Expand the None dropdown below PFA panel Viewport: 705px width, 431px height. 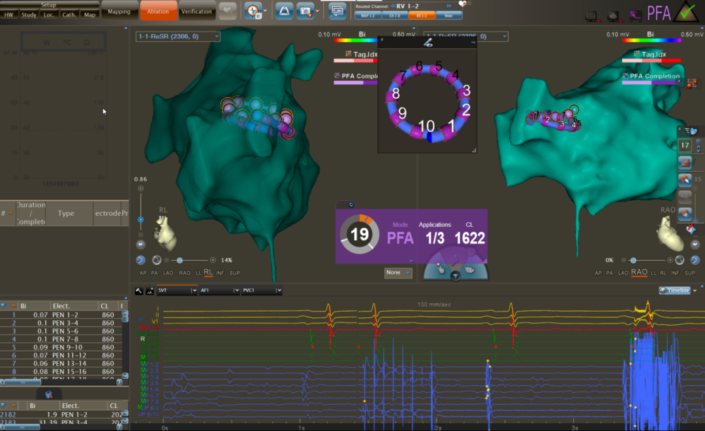click(x=398, y=273)
